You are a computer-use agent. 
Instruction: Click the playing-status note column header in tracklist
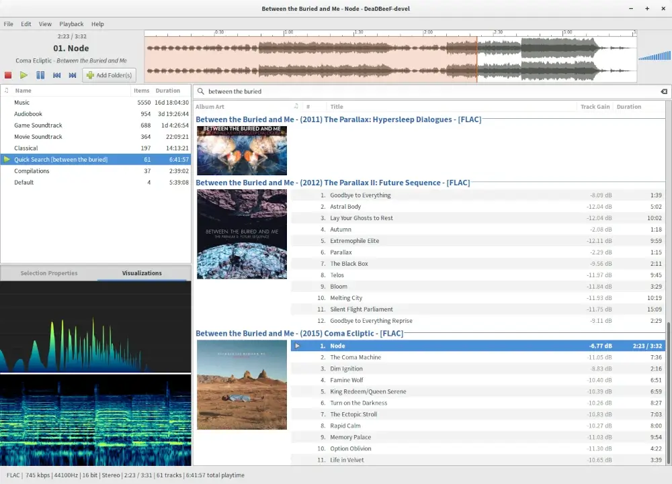click(x=296, y=107)
